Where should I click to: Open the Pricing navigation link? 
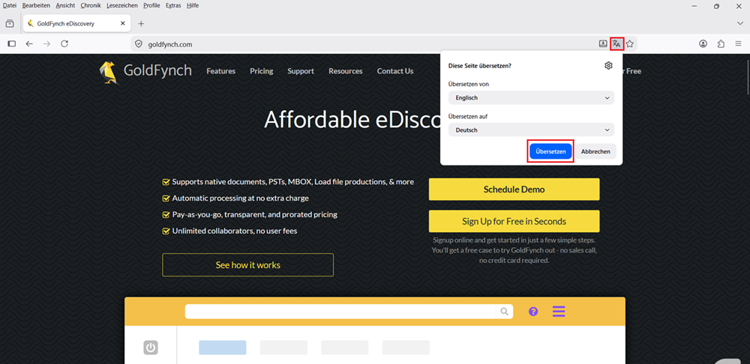(x=261, y=71)
